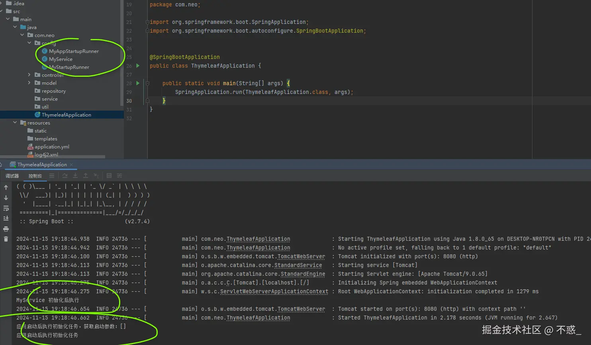This screenshot has width=591, height=345.
Task: Print the console output
Action: click(6, 229)
